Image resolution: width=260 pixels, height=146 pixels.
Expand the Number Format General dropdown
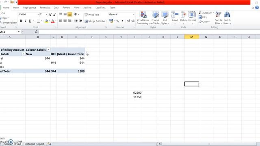tap(134, 15)
